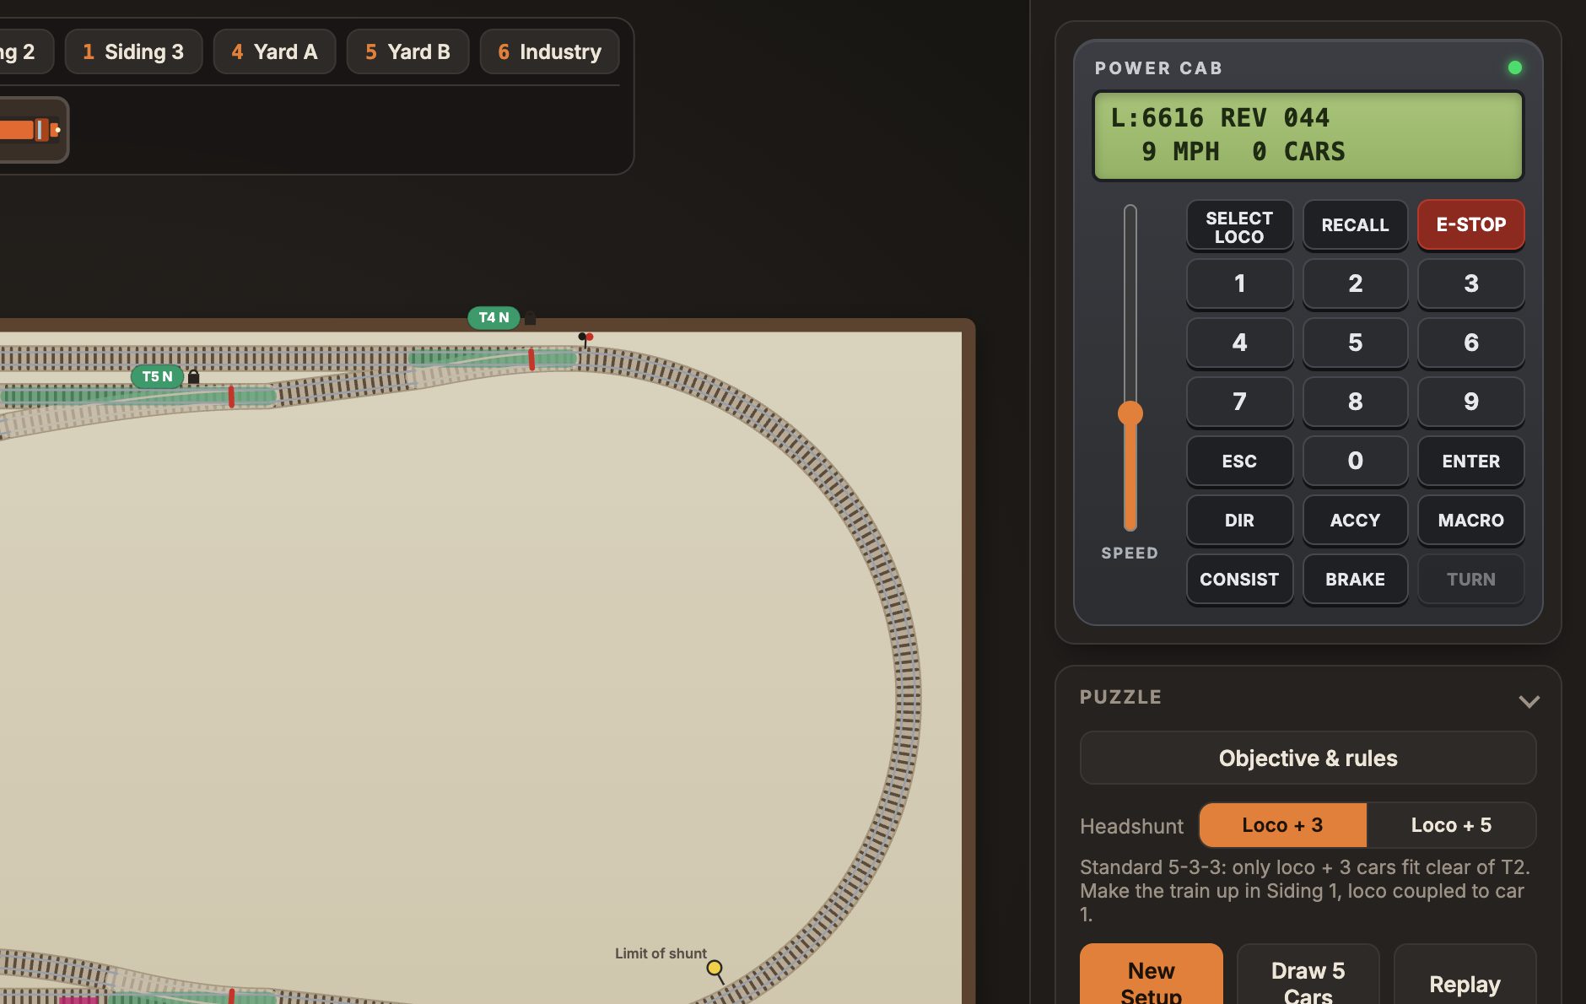This screenshot has width=1586, height=1004.
Task: Click the red marker on T4 turnout
Action: point(531,359)
